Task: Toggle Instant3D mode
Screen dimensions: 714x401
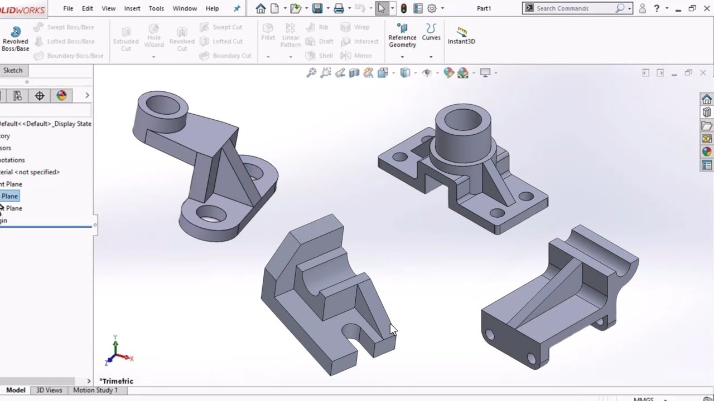Action: pos(461,36)
